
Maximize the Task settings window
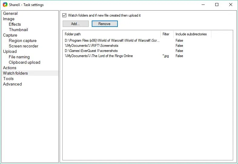coord(217,5)
